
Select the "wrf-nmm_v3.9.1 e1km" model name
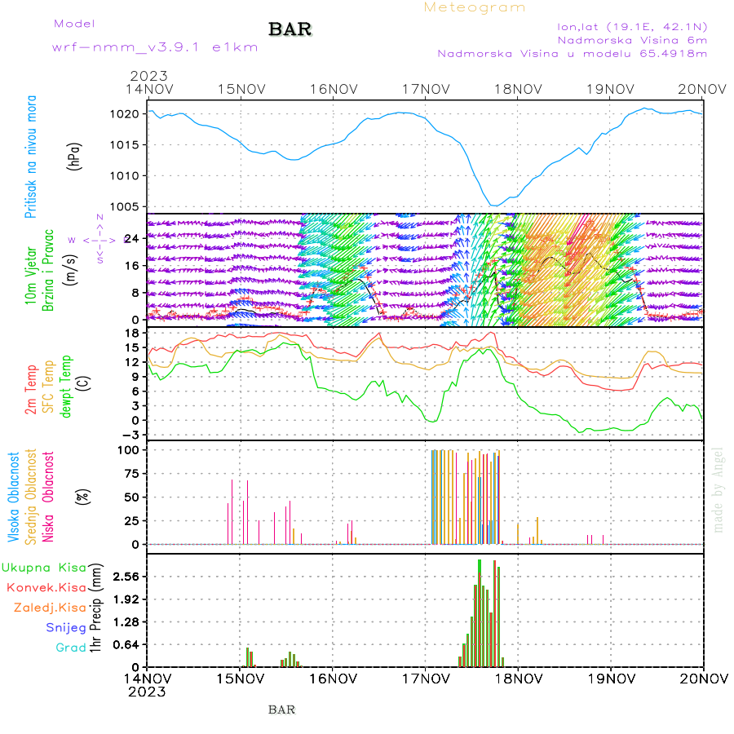coord(155,47)
